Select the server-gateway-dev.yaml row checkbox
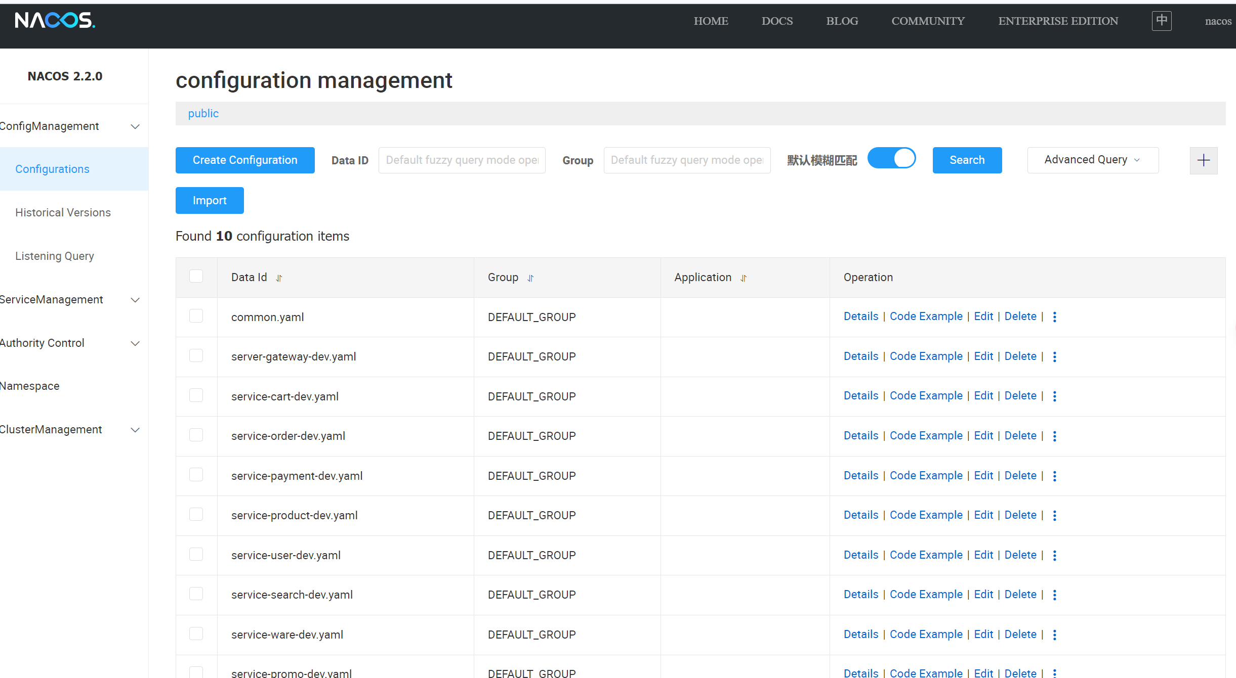 pos(196,355)
